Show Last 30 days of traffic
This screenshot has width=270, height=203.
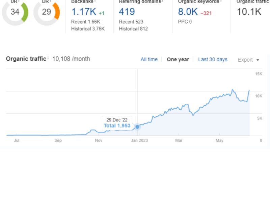point(213,60)
